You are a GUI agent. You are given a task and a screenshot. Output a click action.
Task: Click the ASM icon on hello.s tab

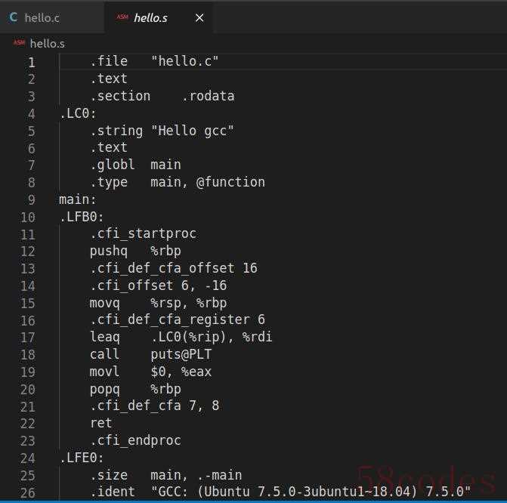point(122,17)
